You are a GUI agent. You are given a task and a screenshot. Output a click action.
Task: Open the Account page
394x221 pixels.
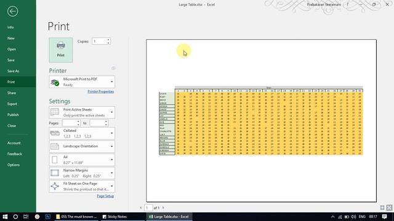[x=14, y=143]
